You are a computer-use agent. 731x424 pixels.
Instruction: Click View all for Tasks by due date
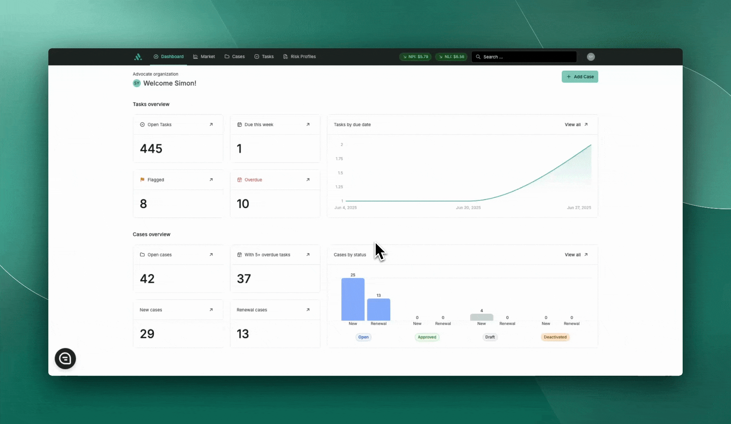point(576,124)
